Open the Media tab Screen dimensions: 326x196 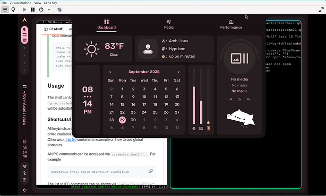(x=169, y=25)
